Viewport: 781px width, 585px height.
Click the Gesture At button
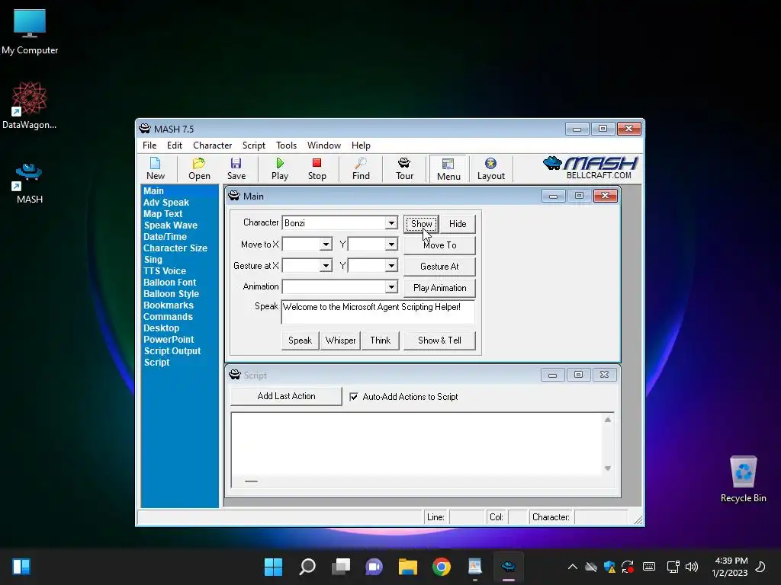439,267
